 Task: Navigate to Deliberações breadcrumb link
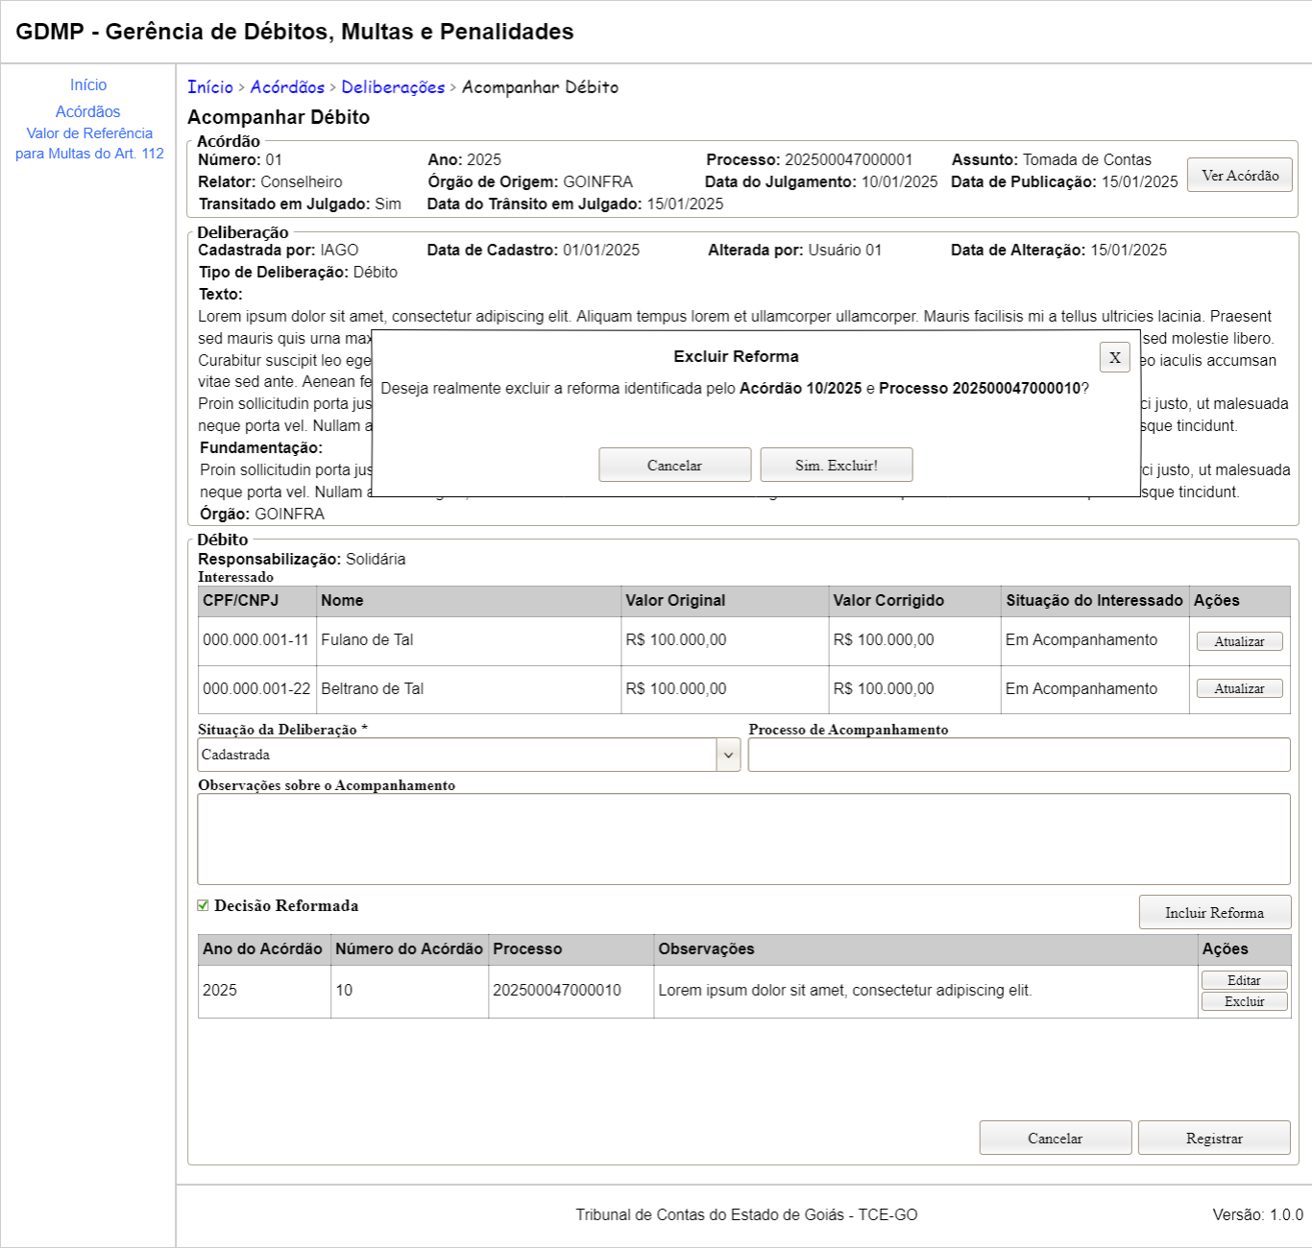point(393,87)
